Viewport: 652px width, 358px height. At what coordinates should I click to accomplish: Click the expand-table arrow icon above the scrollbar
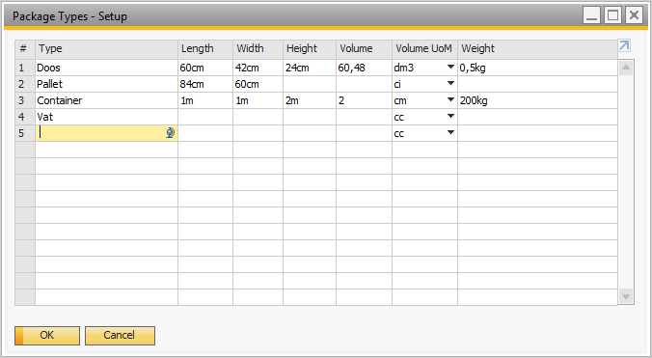click(x=624, y=45)
